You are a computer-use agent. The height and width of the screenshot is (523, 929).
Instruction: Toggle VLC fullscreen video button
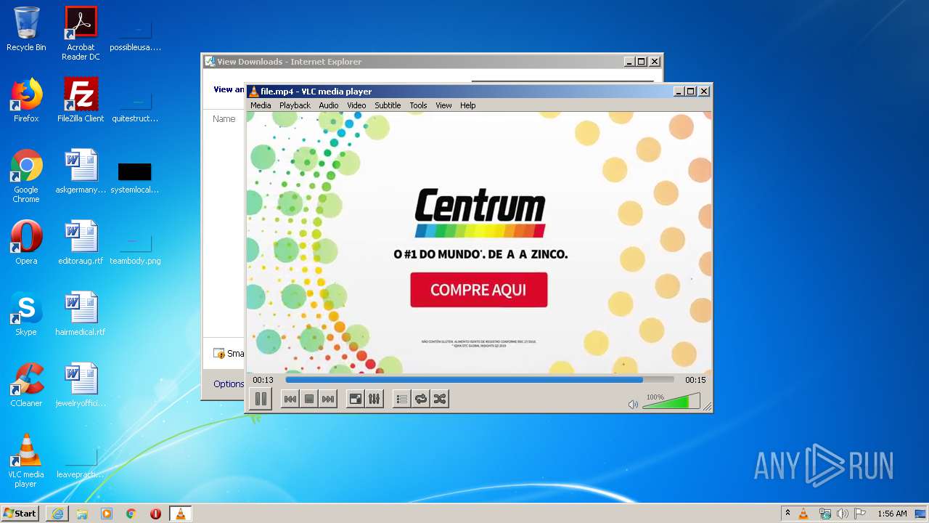pyautogui.click(x=355, y=399)
